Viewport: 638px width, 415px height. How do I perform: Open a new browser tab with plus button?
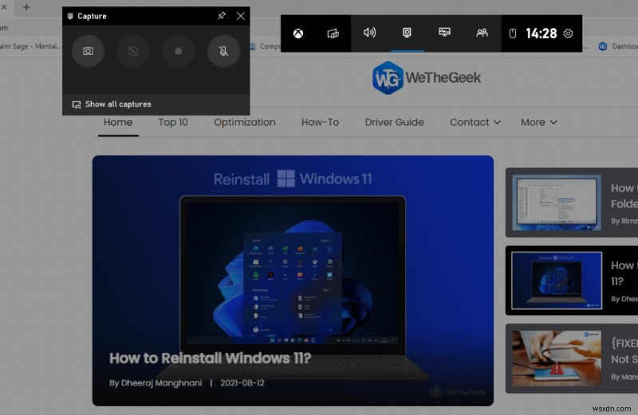26,7
